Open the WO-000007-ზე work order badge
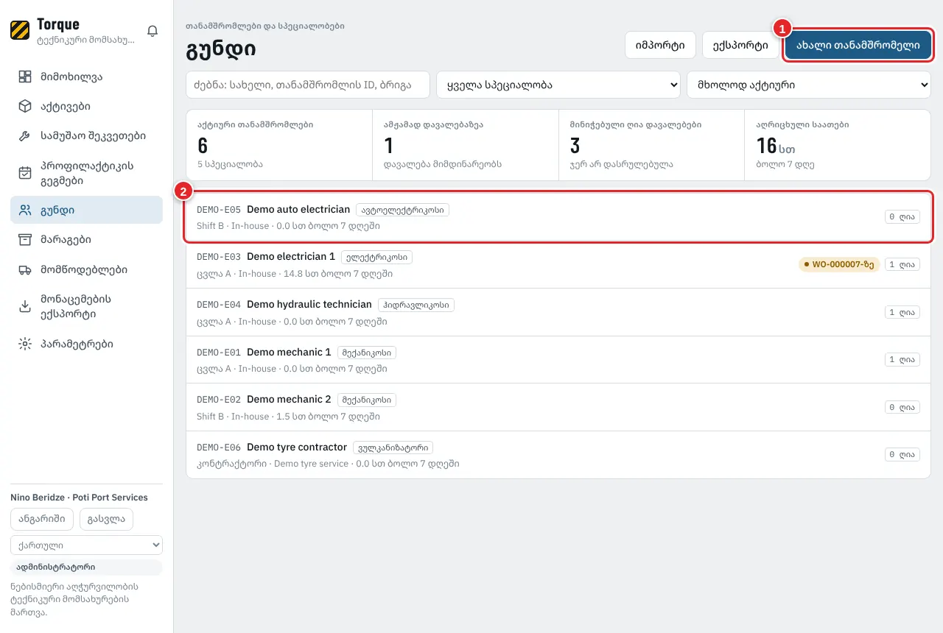 [839, 264]
